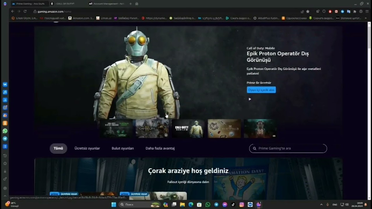Open WhatsApp from the browser sidebar

click(5, 131)
